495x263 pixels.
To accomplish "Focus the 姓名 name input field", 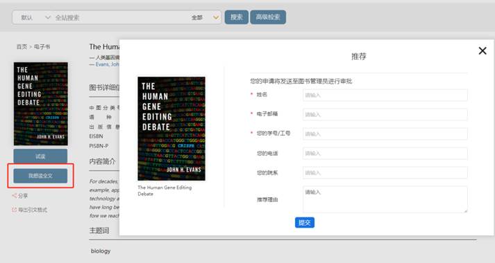I will (385, 95).
